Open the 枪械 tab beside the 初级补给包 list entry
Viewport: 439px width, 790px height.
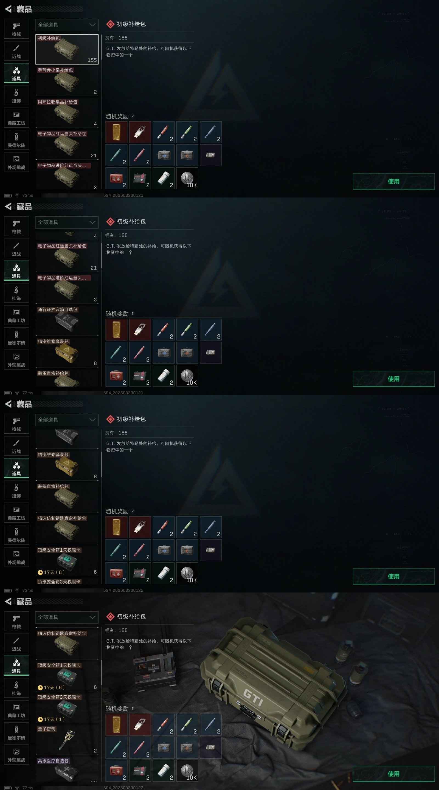coord(16,29)
